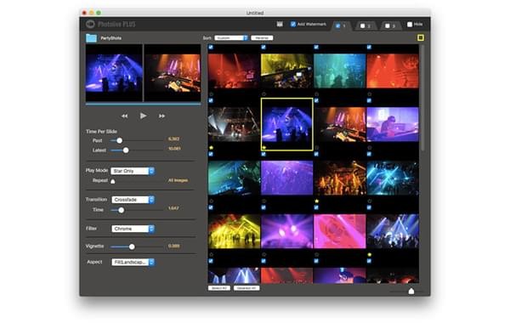The height and width of the screenshot is (323, 510).
Task: Open the Sort dropdown set to Custom
Action: (231, 38)
